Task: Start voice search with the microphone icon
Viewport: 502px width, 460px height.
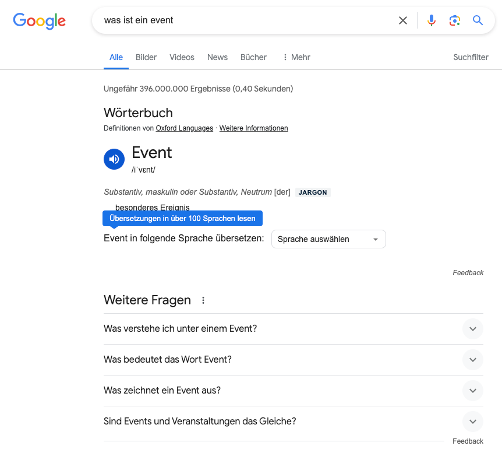Action: point(431,20)
